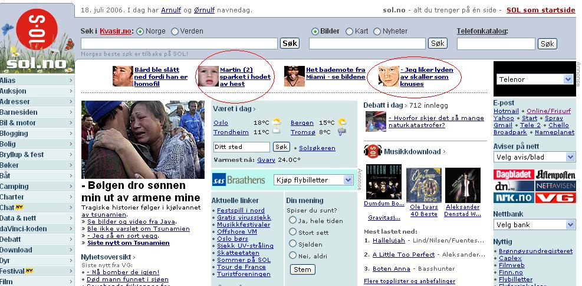Open the Velg bank dropdown
The height and width of the screenshot is (286, 582).
(x=534, y=224)
